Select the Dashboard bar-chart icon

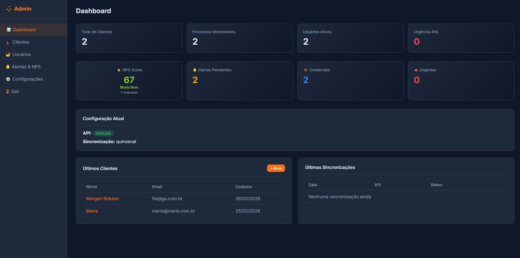(9, 30)
